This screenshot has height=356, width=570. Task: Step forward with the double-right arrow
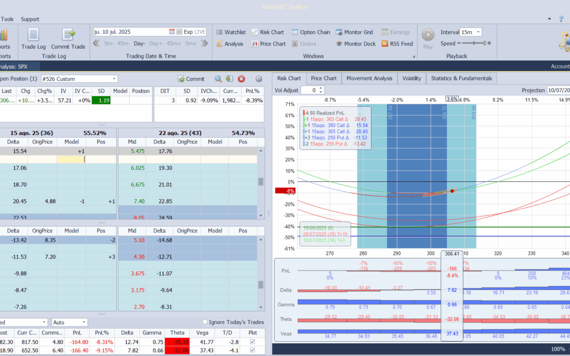point(204,44)
